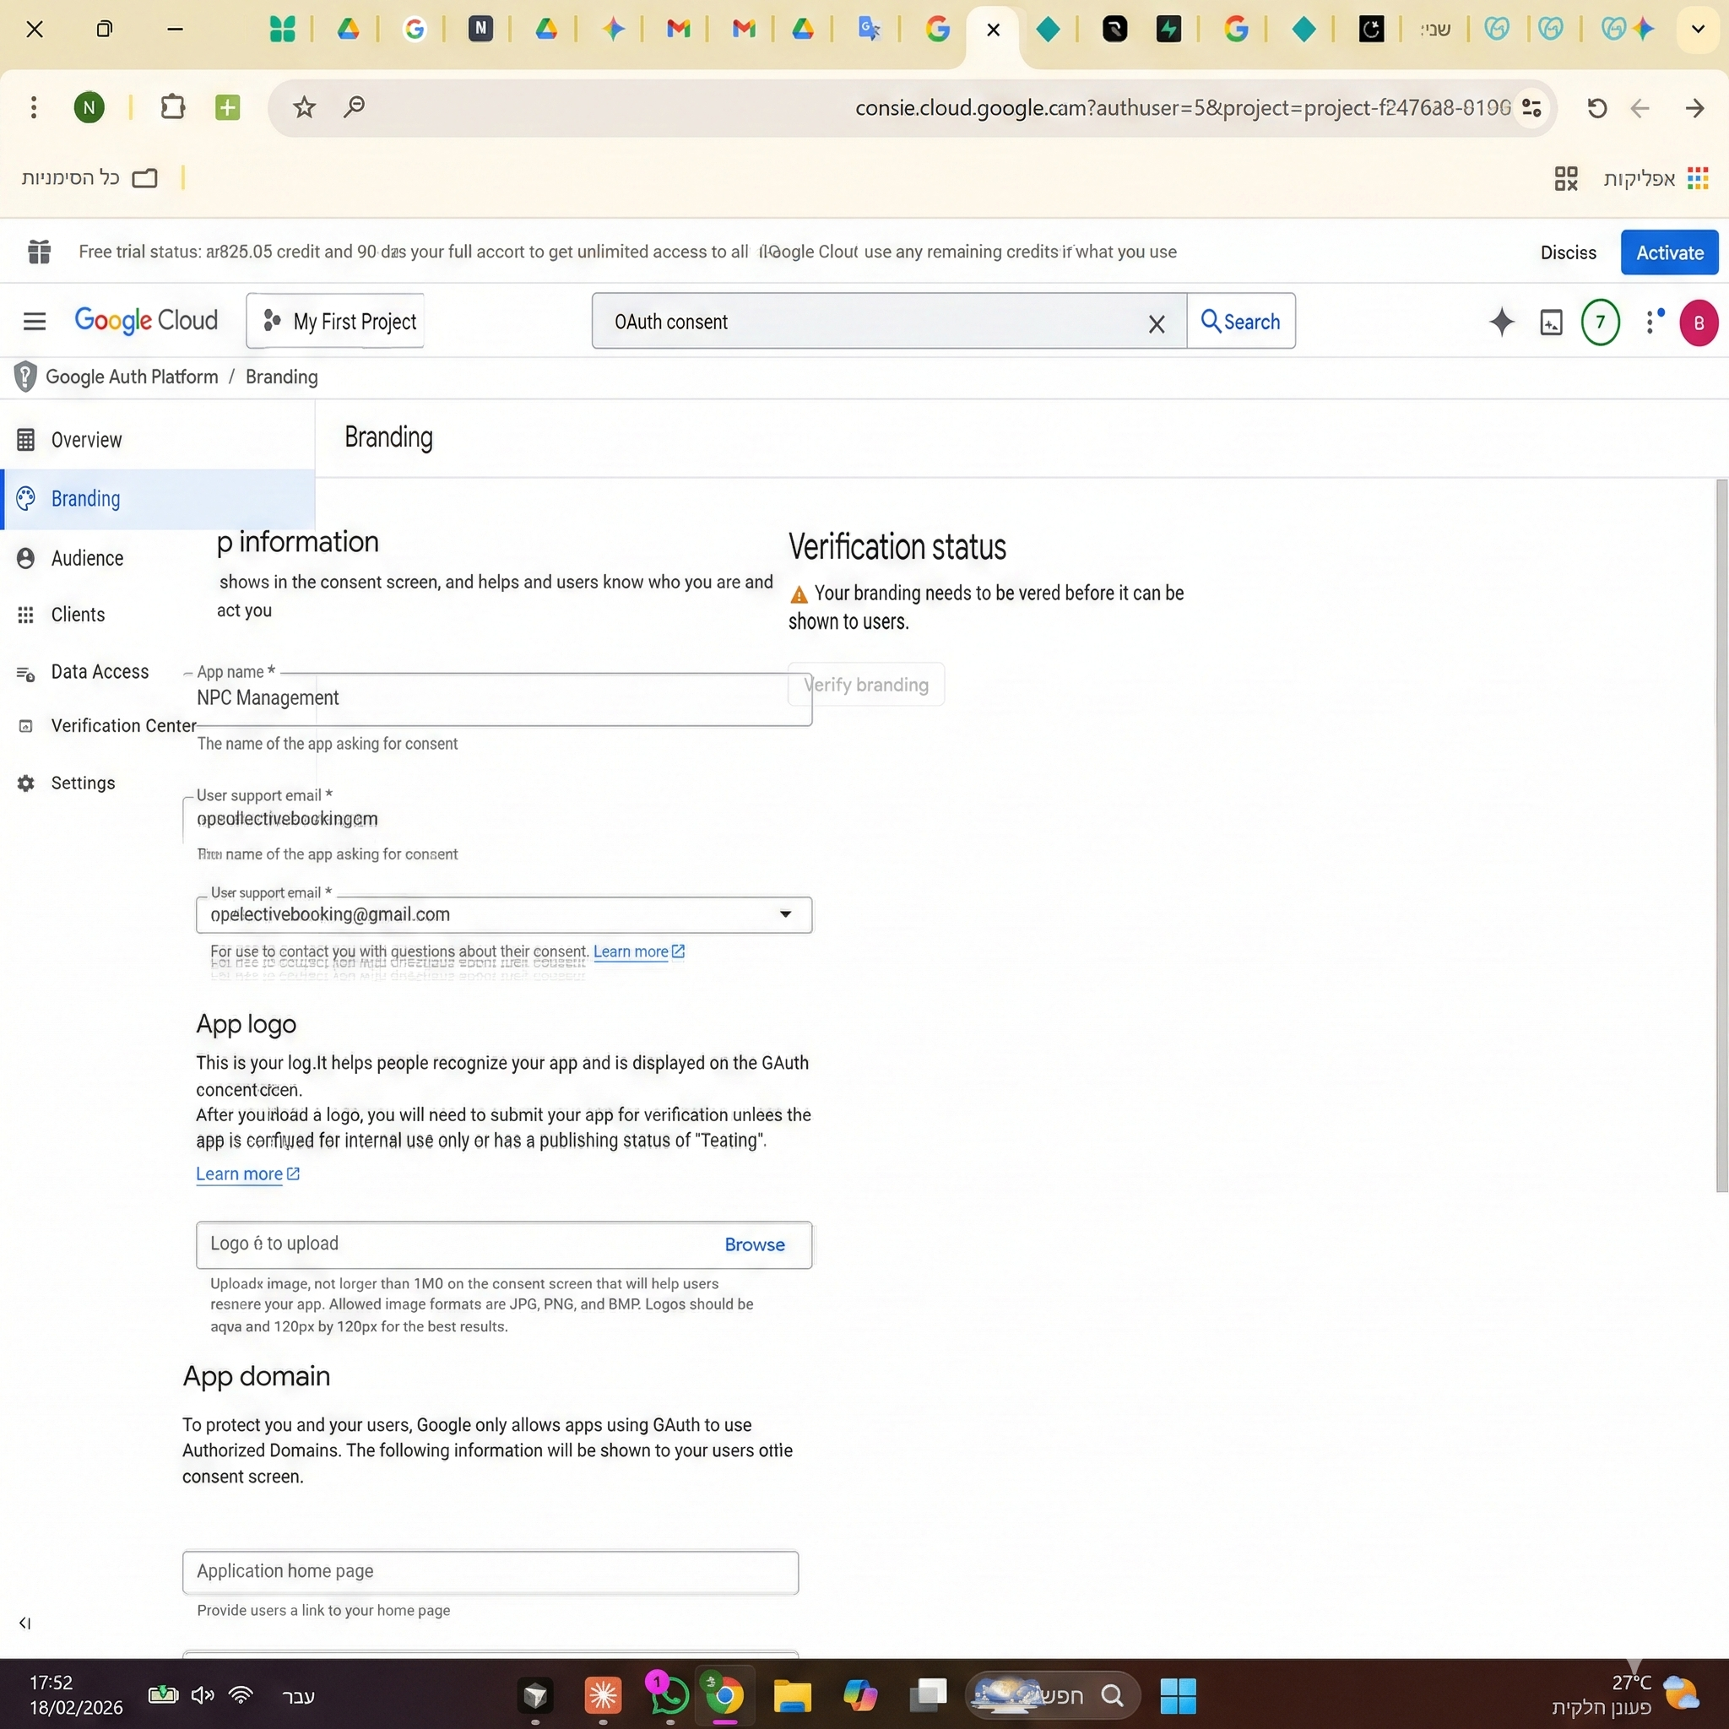
Task: Open Cloud Shell terminal icon
Action: (x=1551, y=322)
